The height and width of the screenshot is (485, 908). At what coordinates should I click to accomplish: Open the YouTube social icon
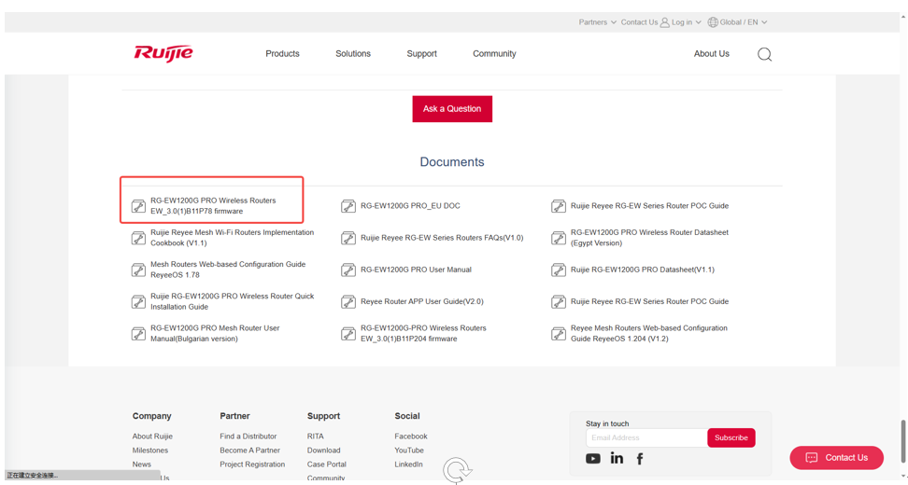click(593, 458)
